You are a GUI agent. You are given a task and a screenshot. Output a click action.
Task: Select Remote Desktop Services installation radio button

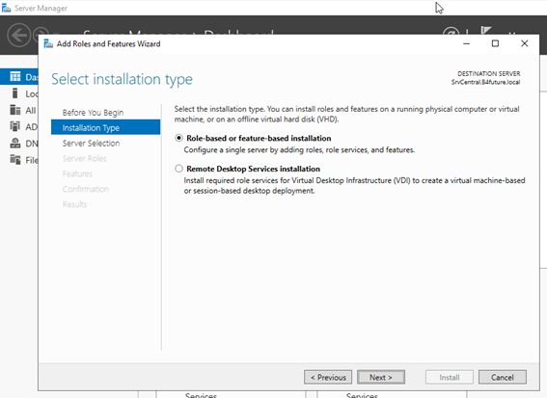pos(178,169)
